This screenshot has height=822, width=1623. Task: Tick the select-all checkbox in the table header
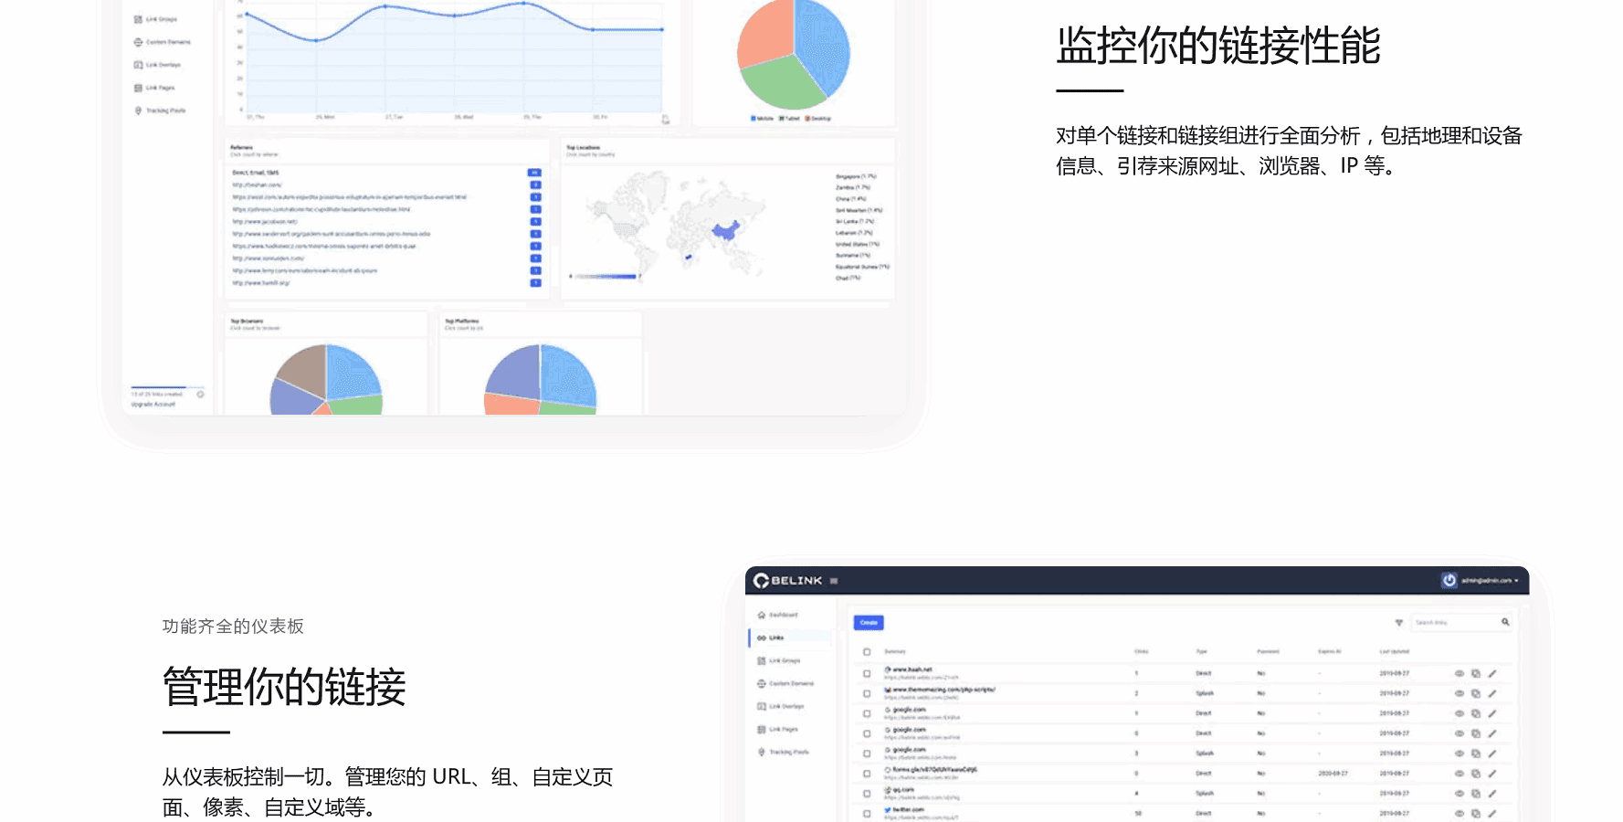click(867, 652)
